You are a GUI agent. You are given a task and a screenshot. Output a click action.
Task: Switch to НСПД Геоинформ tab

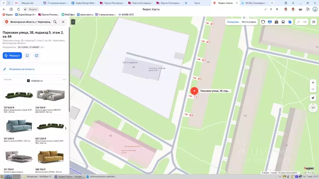pos(254,3)
